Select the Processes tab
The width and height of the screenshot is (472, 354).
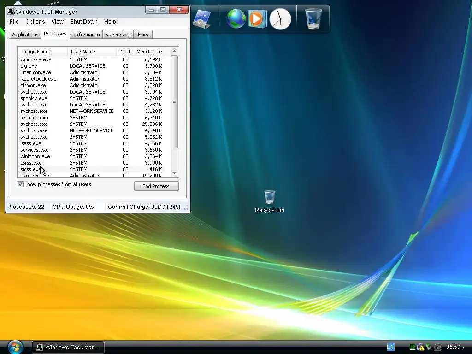pos(55,34)
